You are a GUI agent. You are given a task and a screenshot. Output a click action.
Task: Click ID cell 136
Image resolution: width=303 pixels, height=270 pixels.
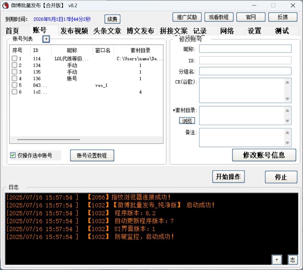point(37,79)
